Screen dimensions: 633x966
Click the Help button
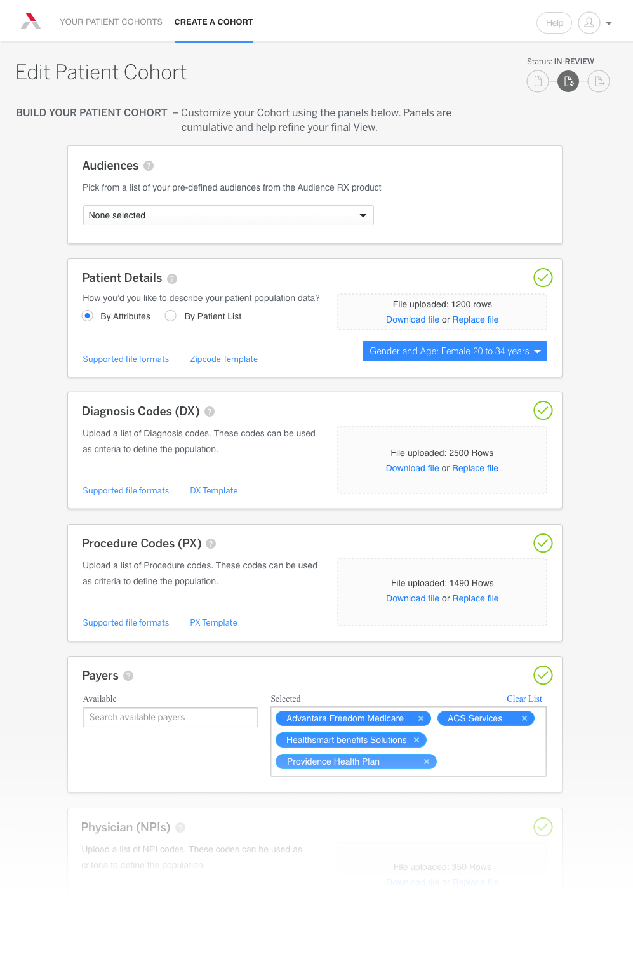coord(554,23)
